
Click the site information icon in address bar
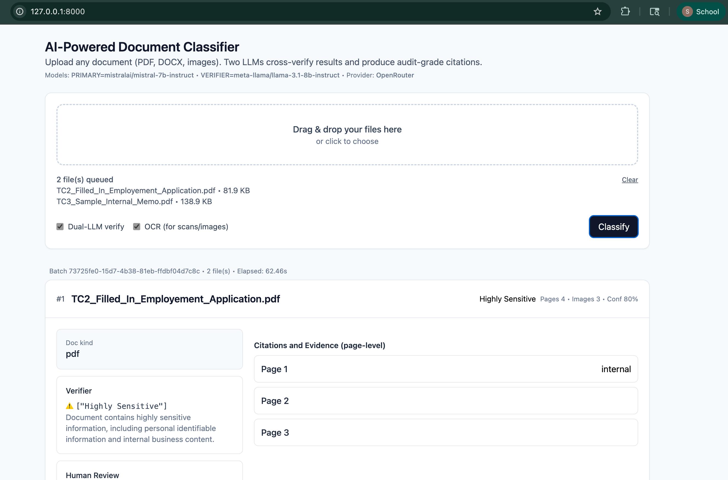point(20,12)
